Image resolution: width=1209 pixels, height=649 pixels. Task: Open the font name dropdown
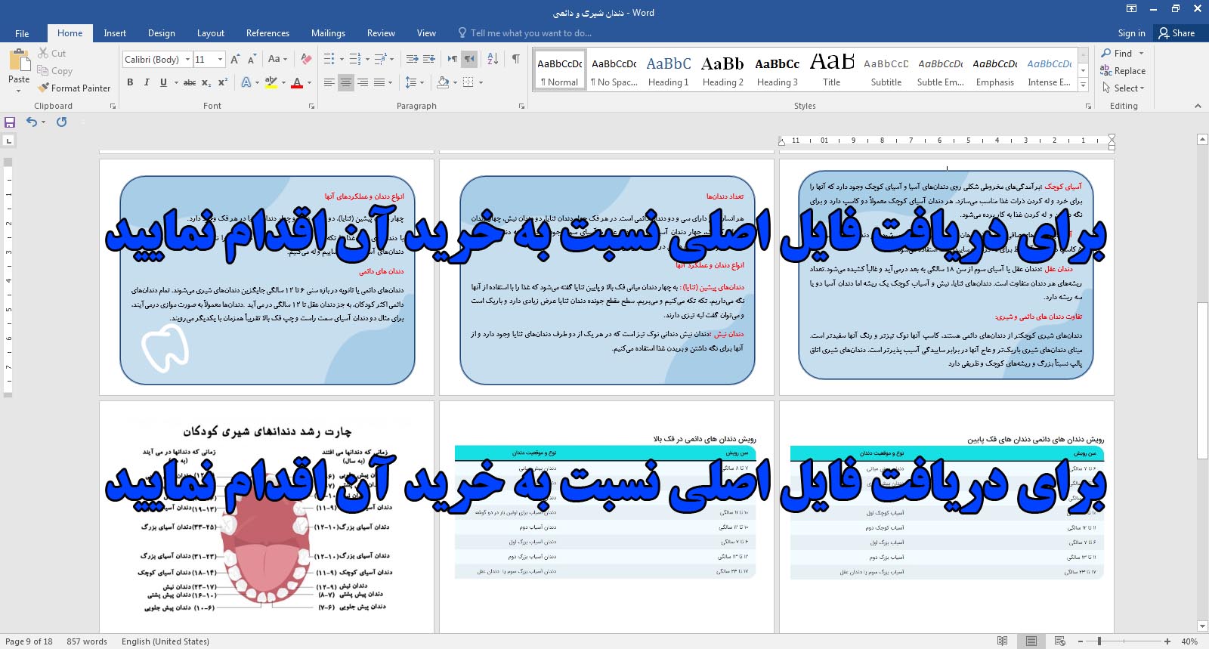187,59
